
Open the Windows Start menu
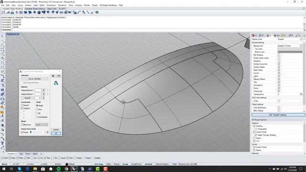coord(4,169)
